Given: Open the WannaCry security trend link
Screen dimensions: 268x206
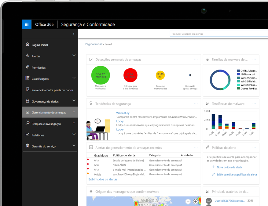Looking at the screenshot, I should click(x=123, y=113).
